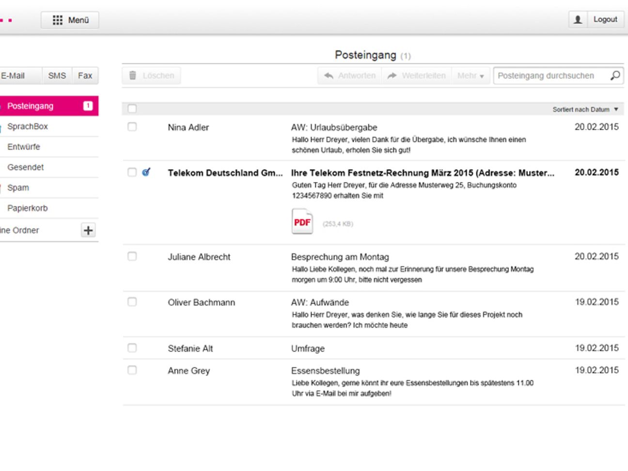
Task: Expand the Mehr dropdown
Action: click(470, 76)
